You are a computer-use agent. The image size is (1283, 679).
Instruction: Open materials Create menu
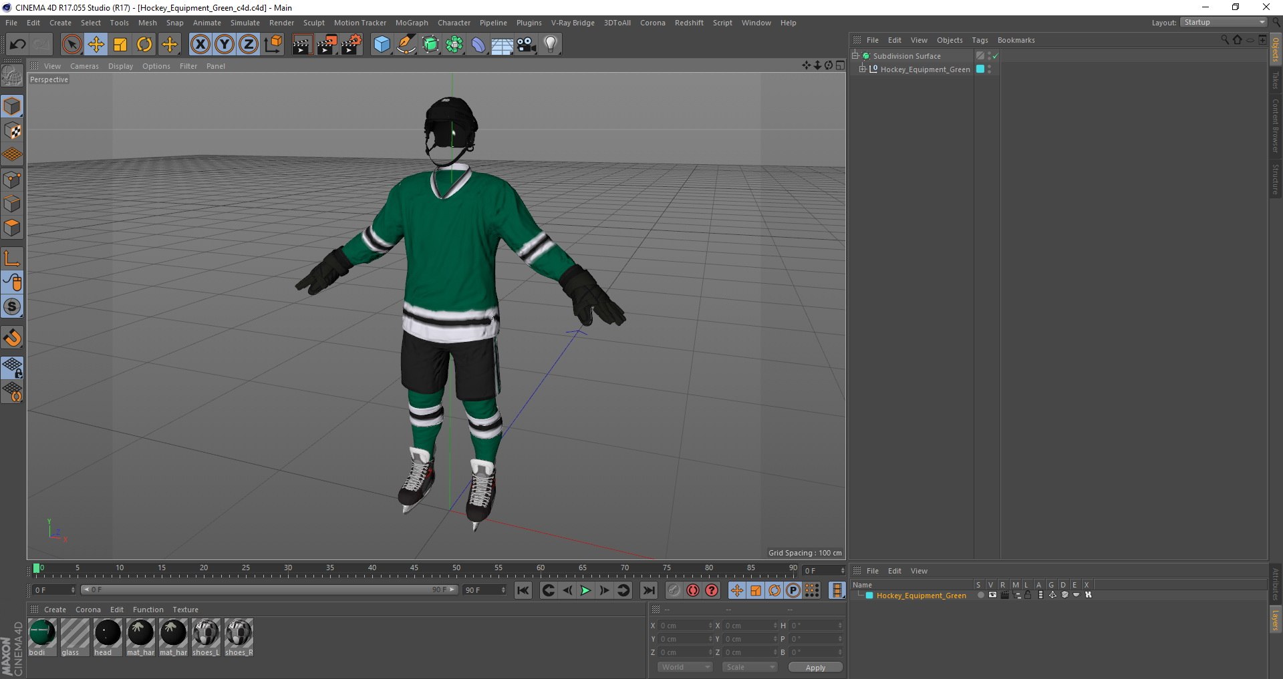click(x=55, y=610)
